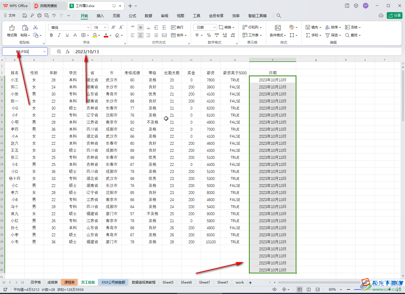Click the Undo arrow icon

coord(54,15)
